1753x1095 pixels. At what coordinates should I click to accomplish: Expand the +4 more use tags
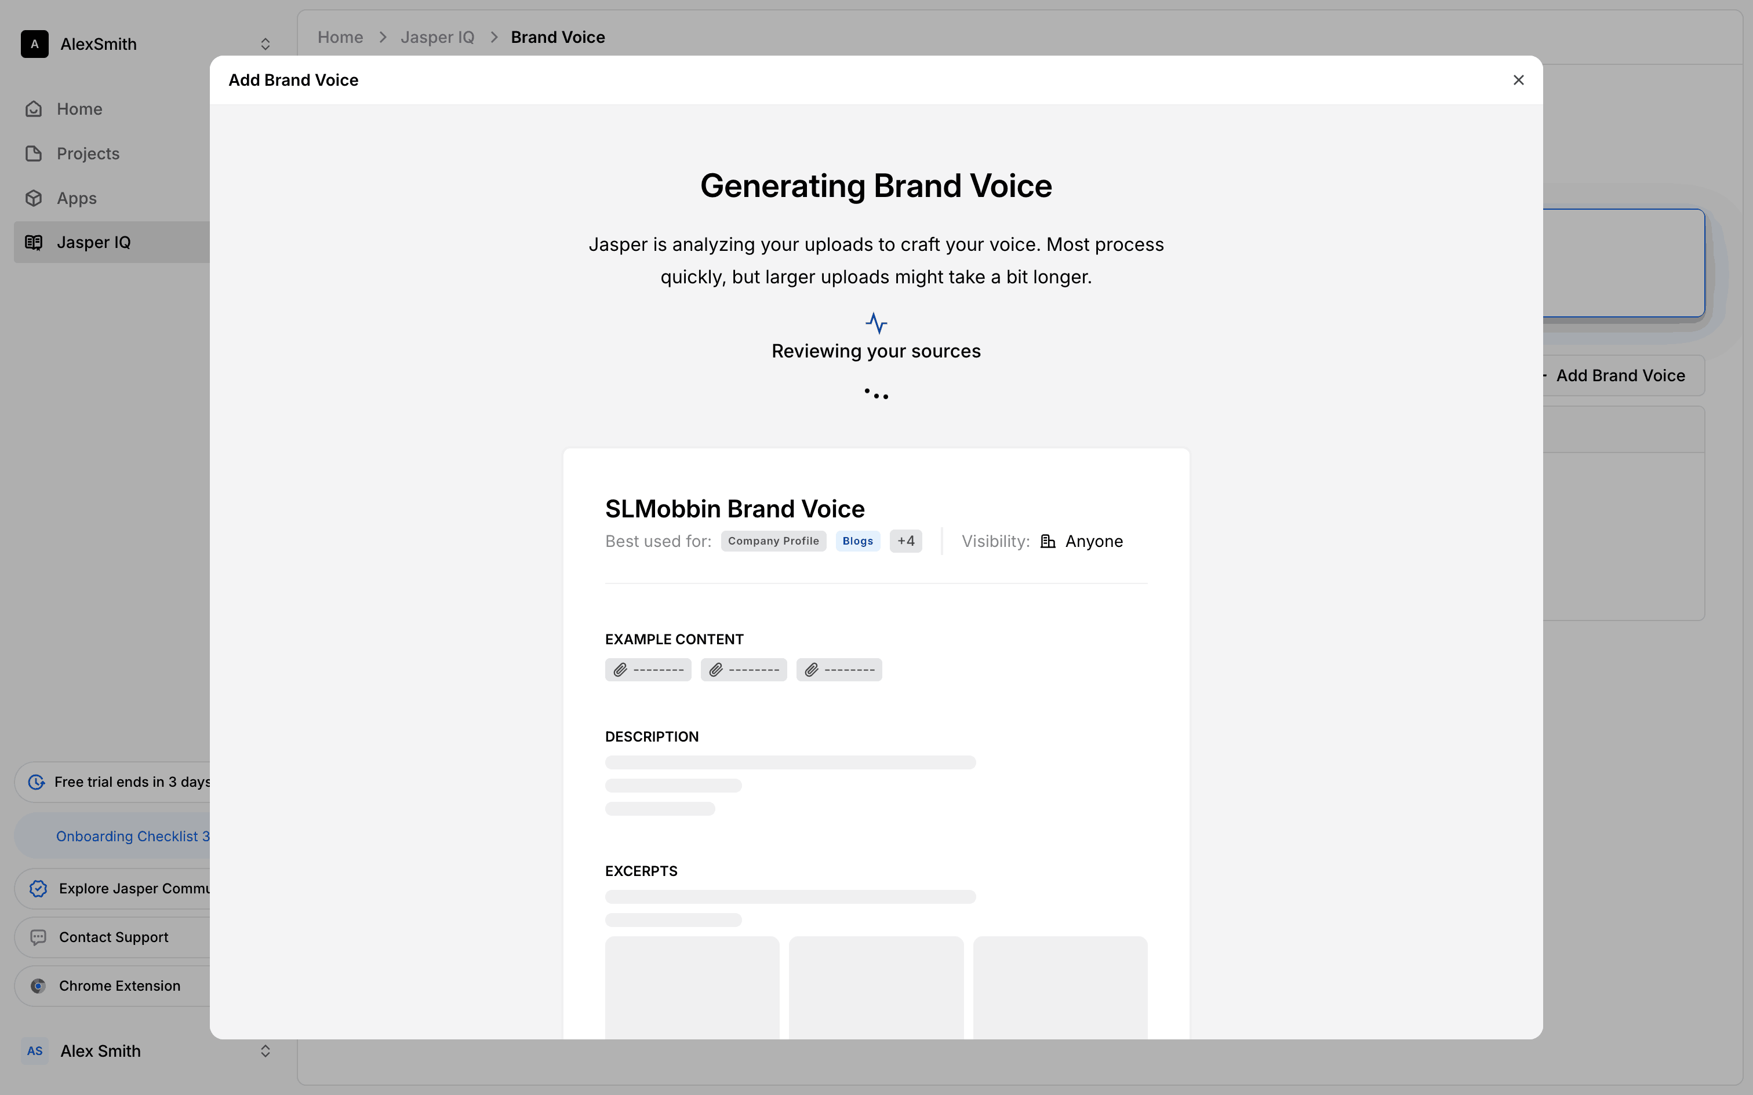click(x=905, y=541)
